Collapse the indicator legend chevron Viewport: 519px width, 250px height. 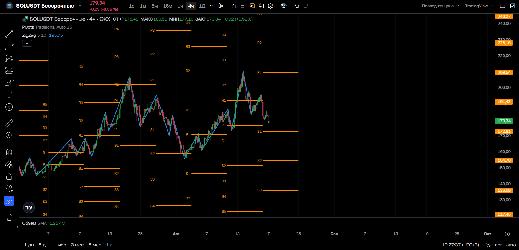coord(27,44)
